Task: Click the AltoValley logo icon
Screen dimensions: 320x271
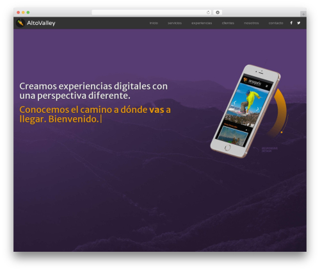Action: coord(20,23)
